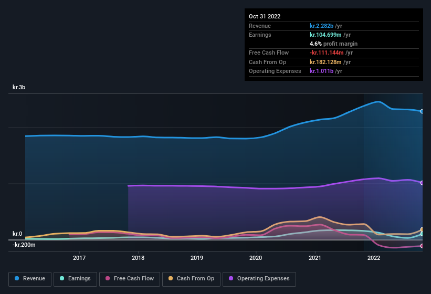Click the Earnings label in tooltip
The image size is (431, 294).
[260, 35]
